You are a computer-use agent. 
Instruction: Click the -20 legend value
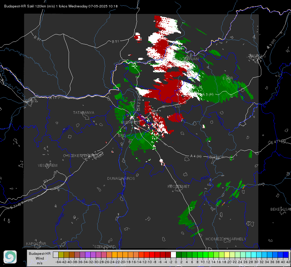pos(122,262)
